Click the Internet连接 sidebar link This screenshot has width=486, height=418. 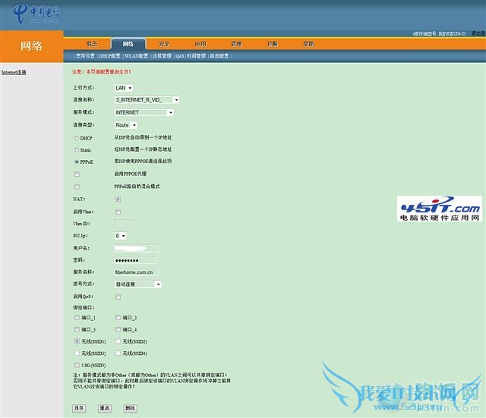pyautogui.click(x=14, y=72)
